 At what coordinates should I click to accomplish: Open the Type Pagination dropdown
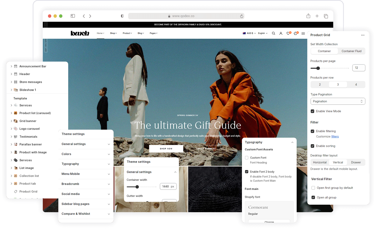point(338,101)
